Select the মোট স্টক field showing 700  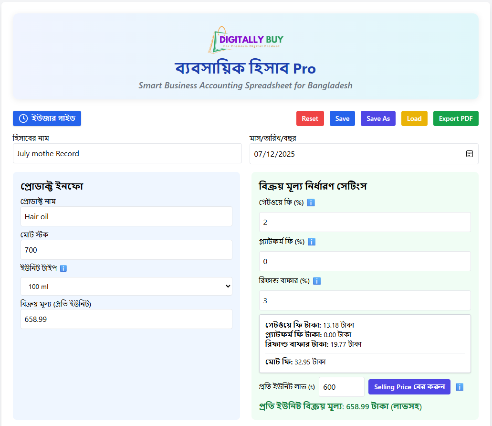[126, 250]
